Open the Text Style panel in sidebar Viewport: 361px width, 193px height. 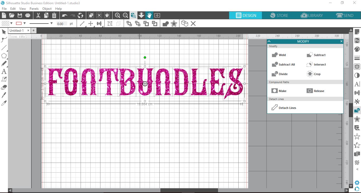pyautogui.click(x=357, y=84)
